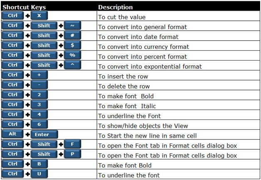Click the $ key in currency format row
The width and height of the screenshot is (261, 180).
72,45
